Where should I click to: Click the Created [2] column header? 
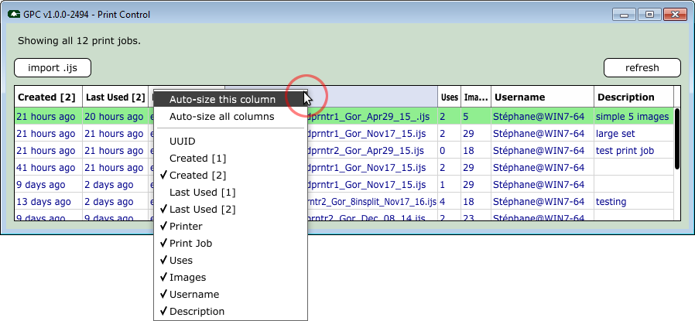tap(46, 97)
